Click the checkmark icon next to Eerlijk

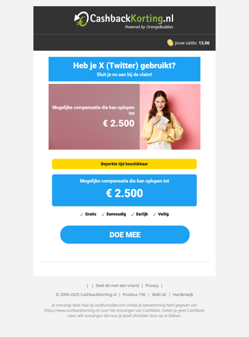click(x=133, y=215)
